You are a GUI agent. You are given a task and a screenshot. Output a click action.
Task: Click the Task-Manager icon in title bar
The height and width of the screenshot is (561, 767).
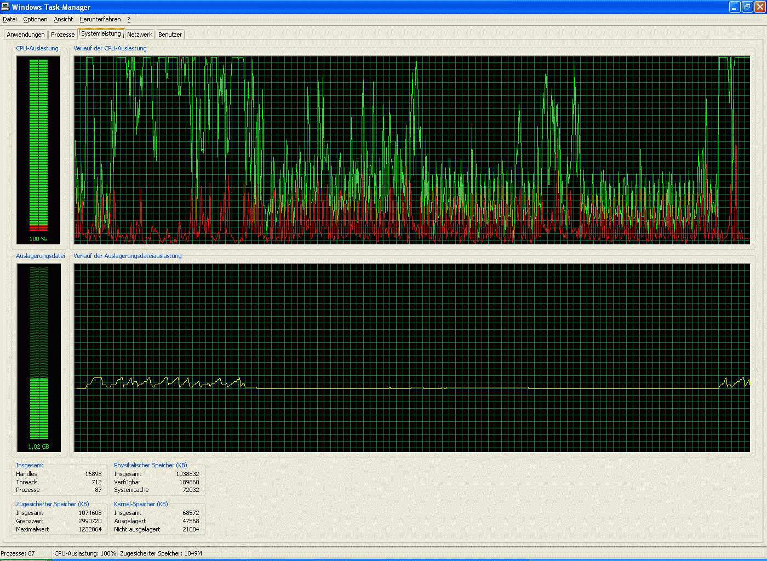(x=5, y=7)
